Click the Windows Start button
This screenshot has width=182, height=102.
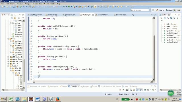[x=3, y=99]
